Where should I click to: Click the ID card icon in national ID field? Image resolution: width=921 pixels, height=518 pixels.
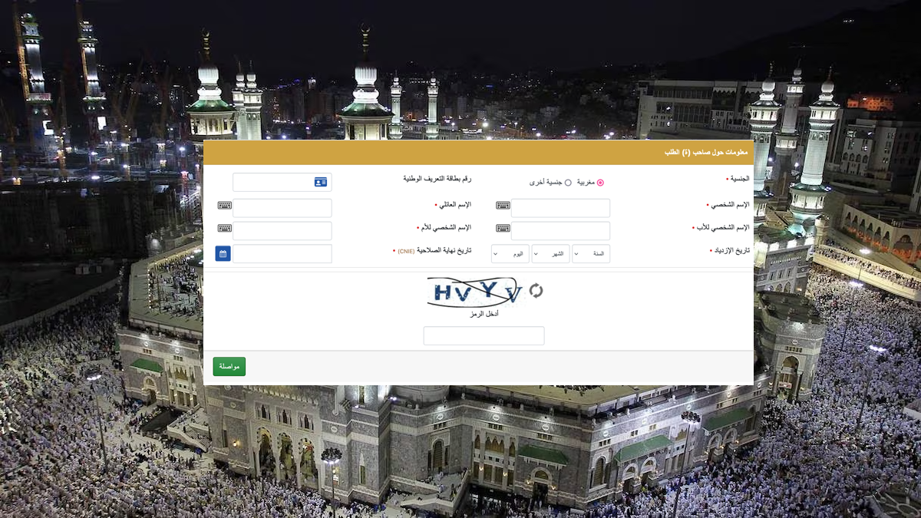pos(320,182)
